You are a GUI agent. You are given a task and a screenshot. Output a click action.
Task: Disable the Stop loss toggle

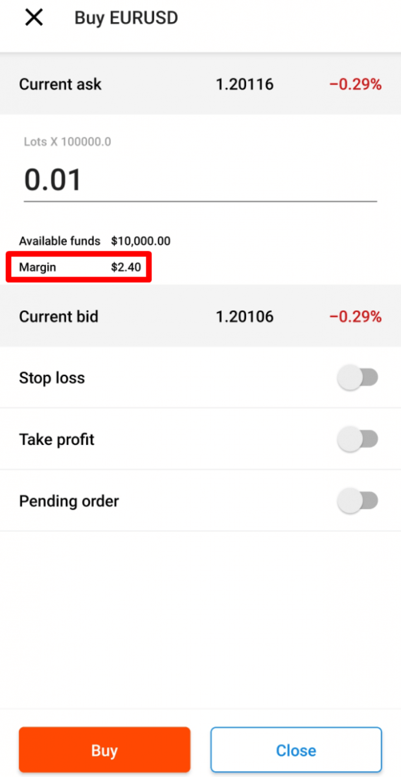[358, 377]
